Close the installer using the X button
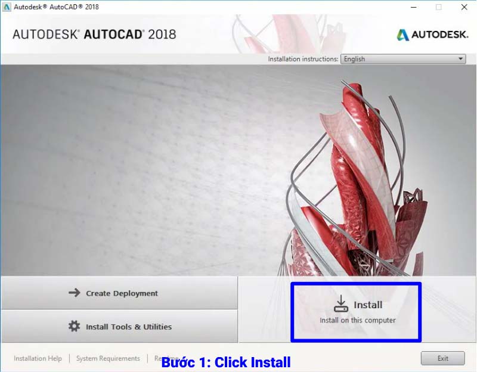 [x=464, y=7]
